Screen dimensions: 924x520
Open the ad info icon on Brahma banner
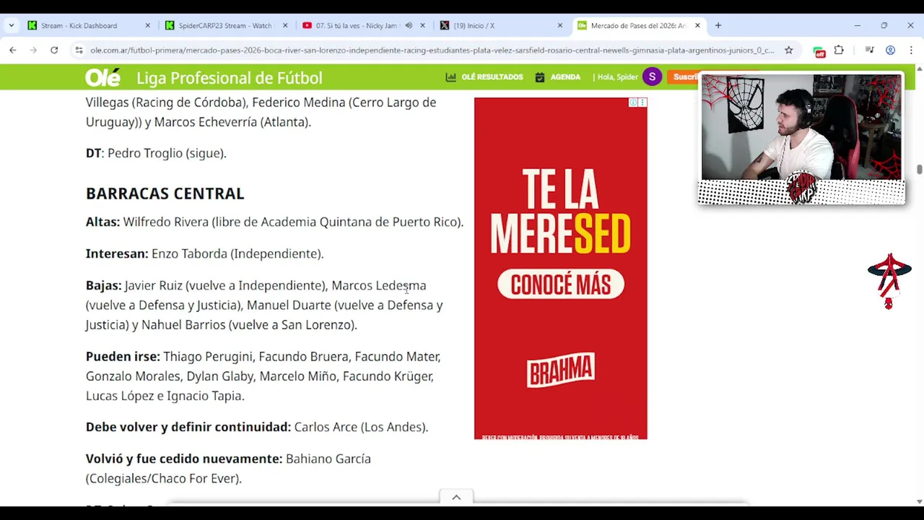(633, 103)
